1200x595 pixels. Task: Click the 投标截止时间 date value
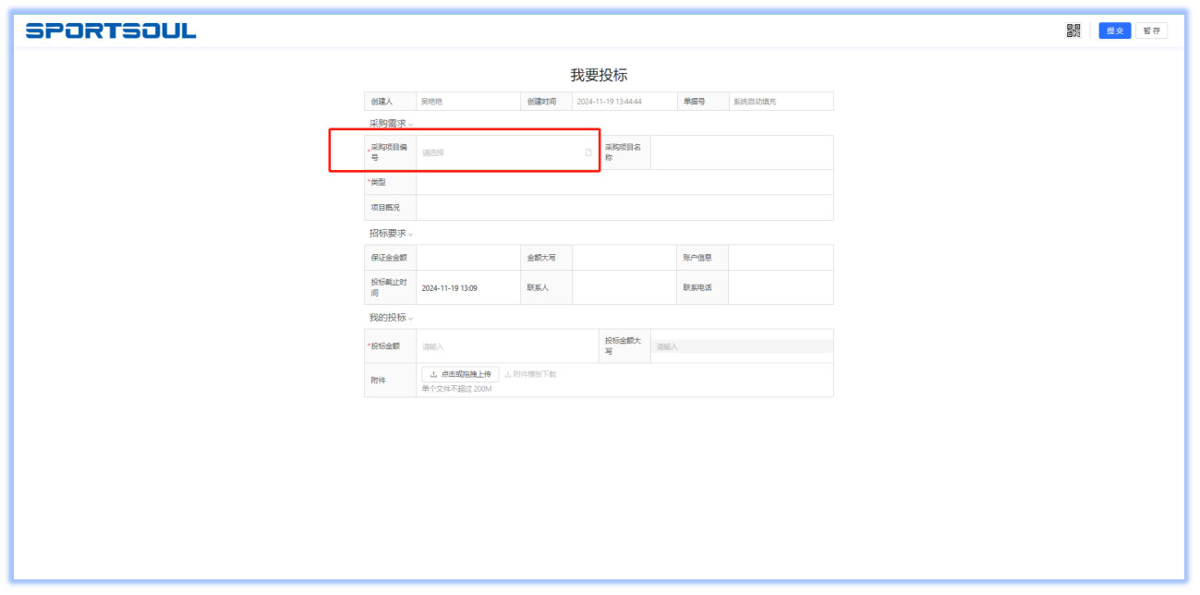pyautogui.click(x=450, y=288)
